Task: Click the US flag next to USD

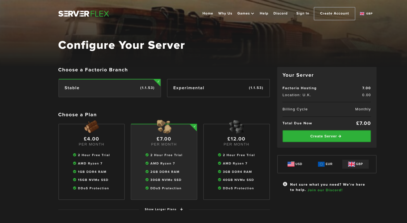Action: coord(291,164)
